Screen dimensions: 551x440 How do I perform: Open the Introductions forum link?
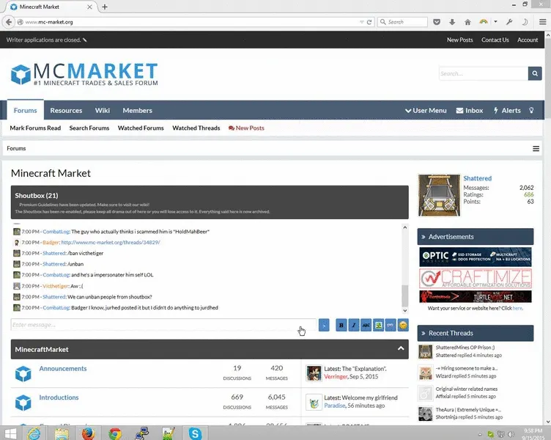tap(59, 397)
